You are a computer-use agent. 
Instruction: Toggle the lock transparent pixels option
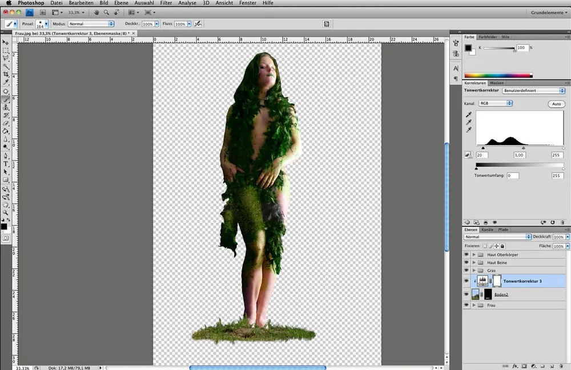(484, 246)
